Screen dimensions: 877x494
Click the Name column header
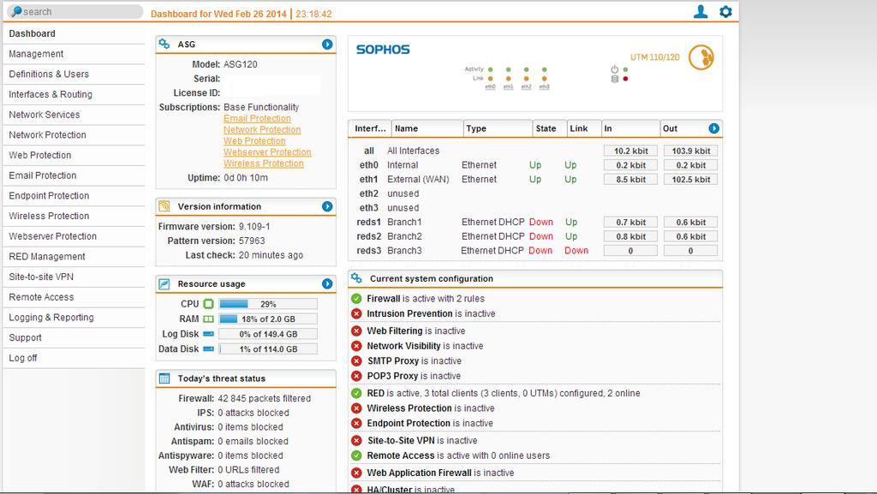(x=427, y=128)
